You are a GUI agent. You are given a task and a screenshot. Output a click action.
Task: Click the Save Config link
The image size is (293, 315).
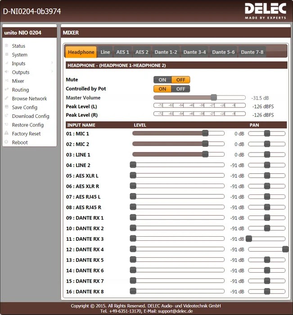tap(24, 108)
